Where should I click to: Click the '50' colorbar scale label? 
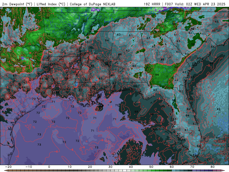tap(151, 167)
